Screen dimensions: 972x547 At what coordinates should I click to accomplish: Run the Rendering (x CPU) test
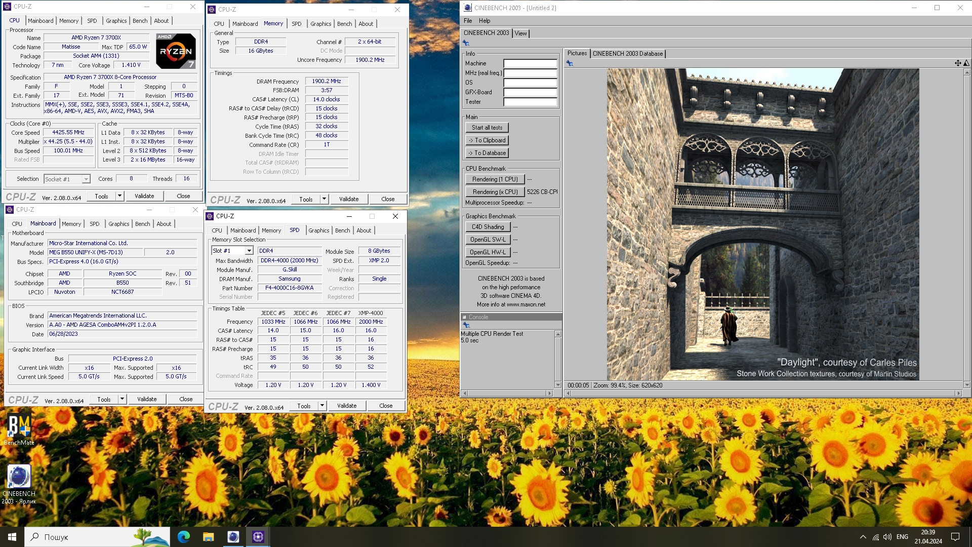click(495, 192)
